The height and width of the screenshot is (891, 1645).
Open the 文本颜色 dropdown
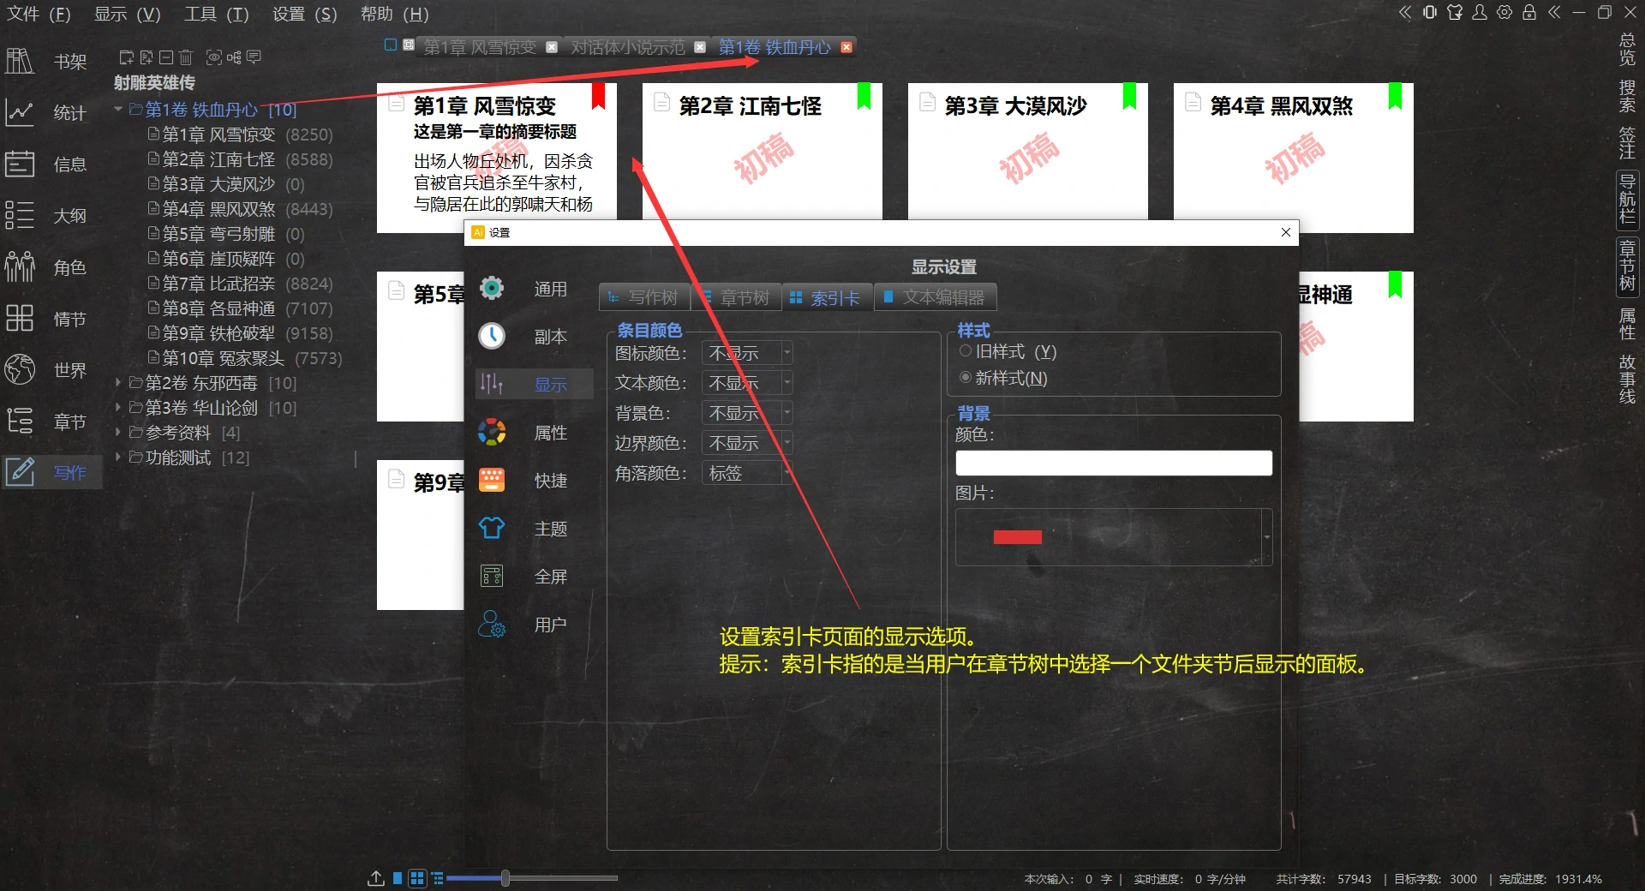pyautogui.click(x=747, y=383)
